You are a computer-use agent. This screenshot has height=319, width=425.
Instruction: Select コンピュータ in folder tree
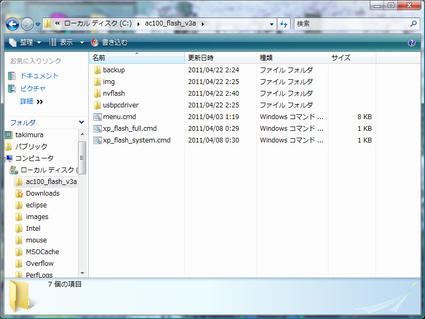coord(35,158)
